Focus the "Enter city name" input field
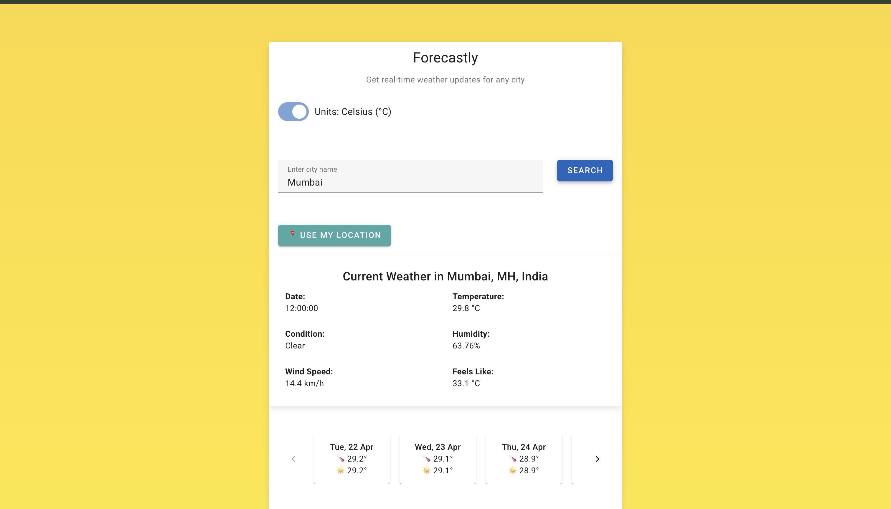 pyautogui.click(x=410, y=182)
